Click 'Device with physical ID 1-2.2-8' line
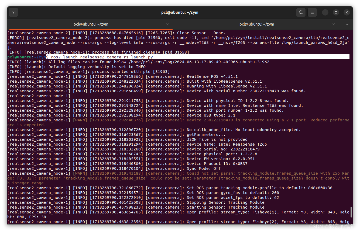Viewport: 360px width, 232px height. coord(148,101)
